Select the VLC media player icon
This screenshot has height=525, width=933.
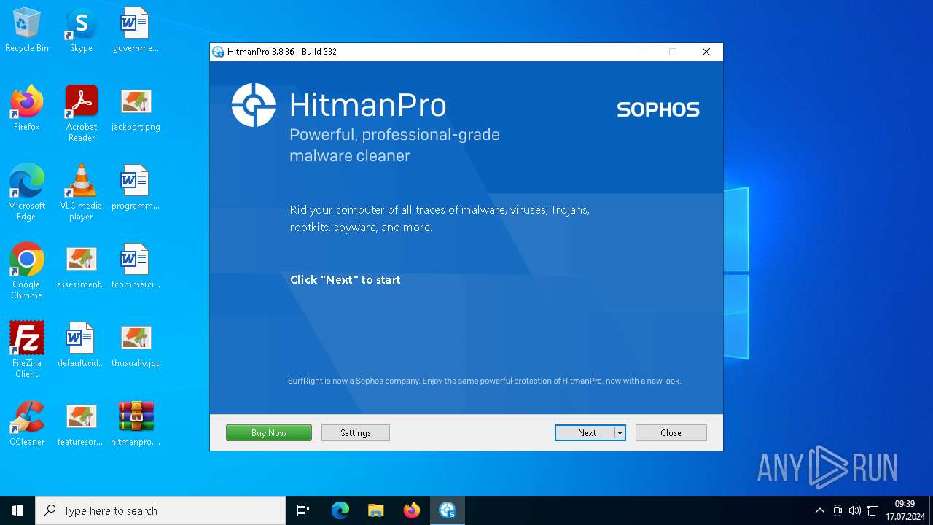[81, 192]
